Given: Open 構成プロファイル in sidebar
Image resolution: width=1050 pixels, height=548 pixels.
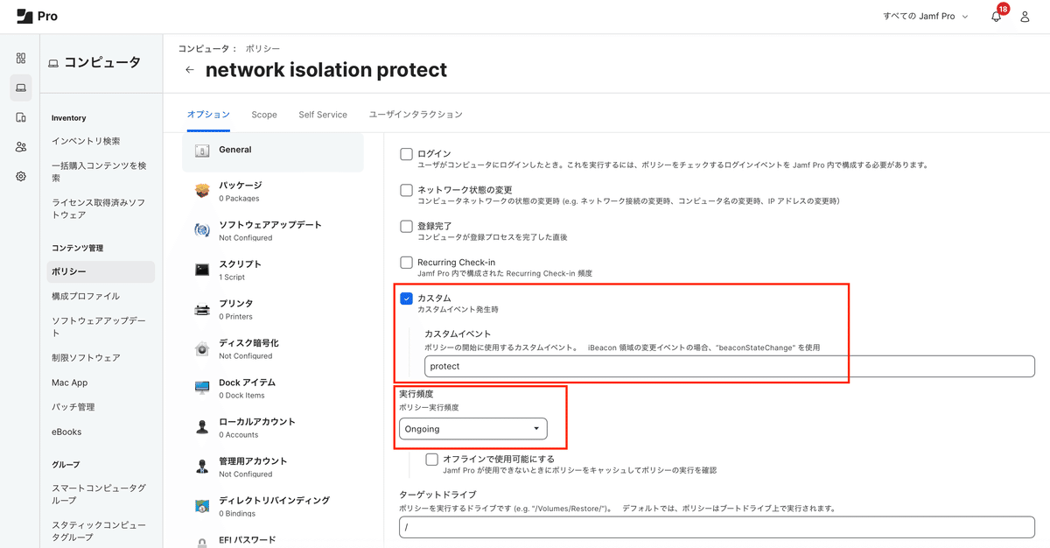Looking at the screenshot, I should tap(86, 296).
